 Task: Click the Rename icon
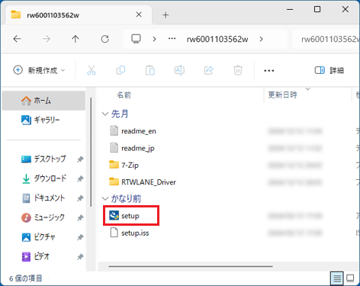pos(179,70)
